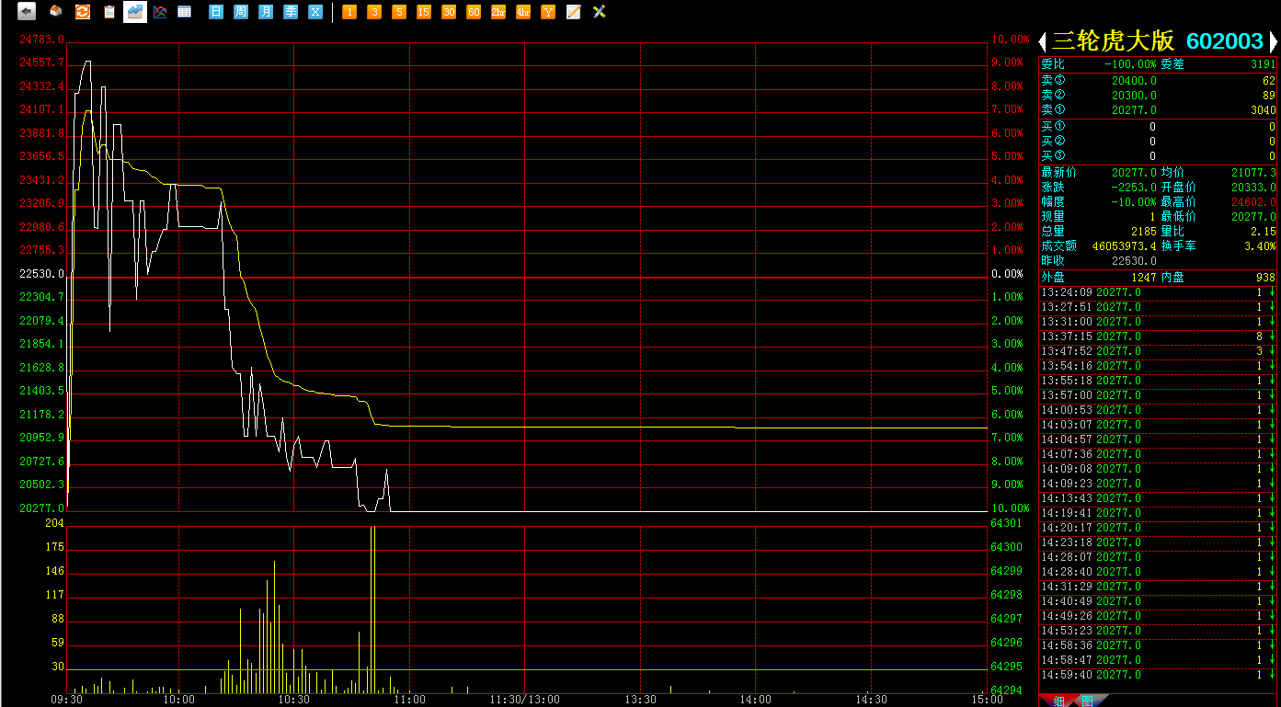Click the 细 tab at bottom right
This screenshot has height=707, width=1281.
coord(1058,701)
